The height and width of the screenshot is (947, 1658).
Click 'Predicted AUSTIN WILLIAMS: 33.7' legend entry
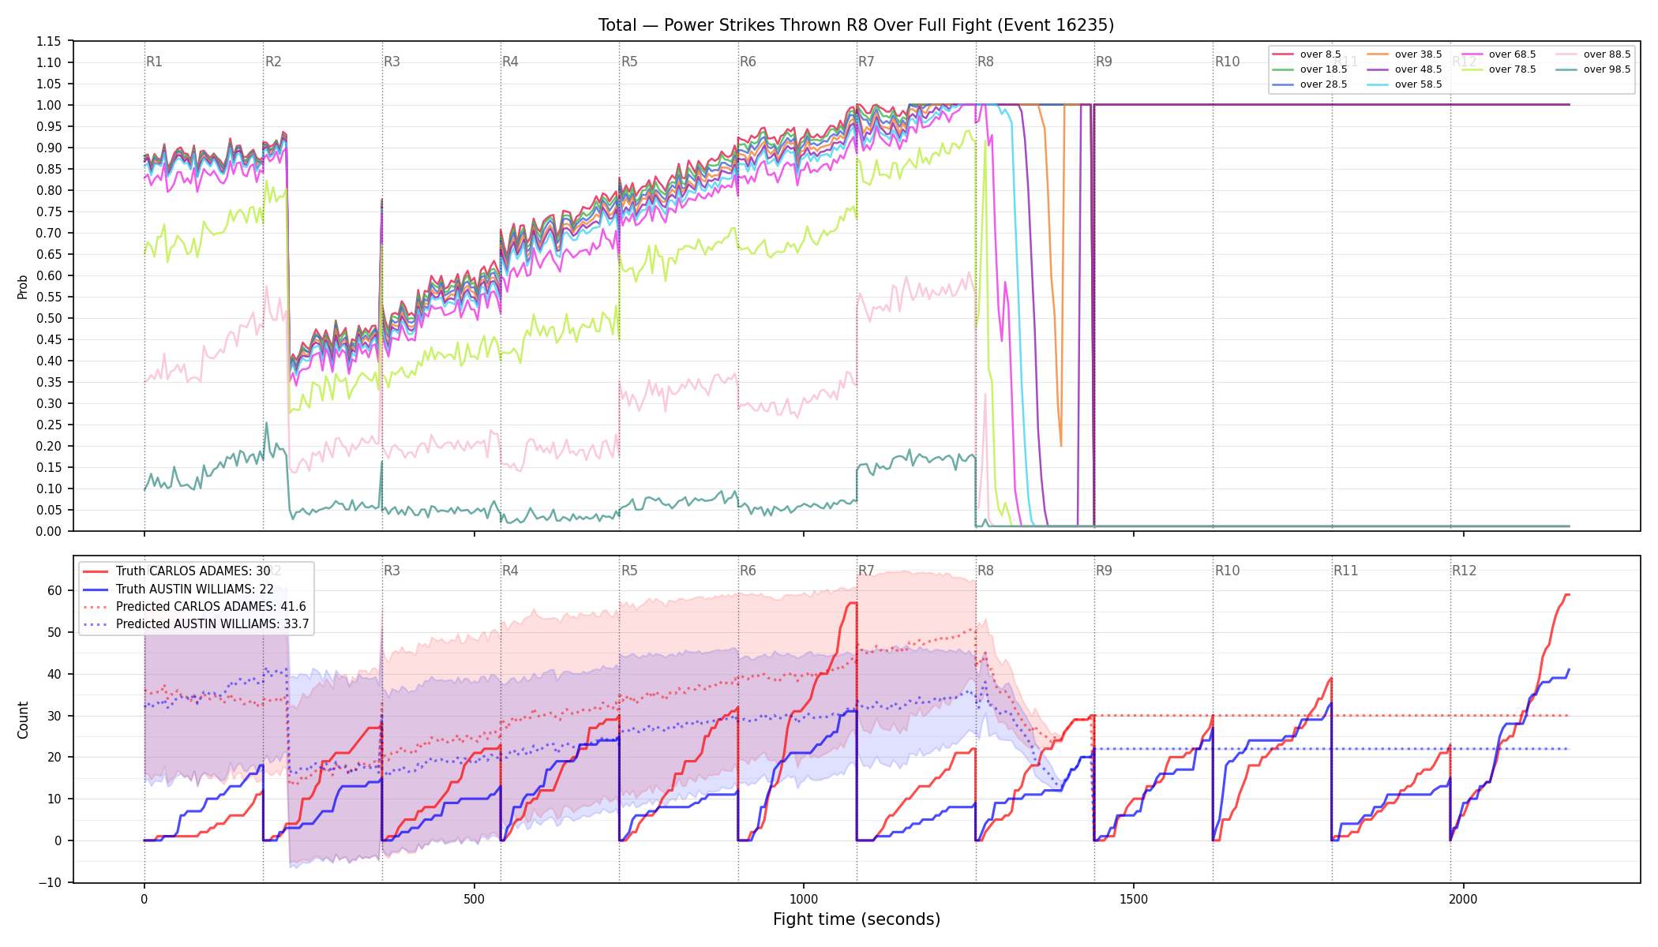[x=197, y=624]
